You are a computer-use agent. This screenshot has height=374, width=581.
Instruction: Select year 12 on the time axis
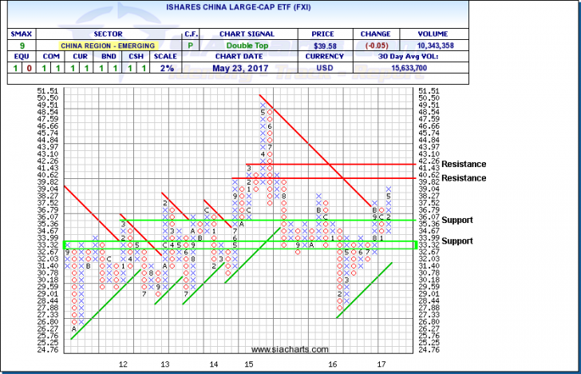click(x=124, y=364)
